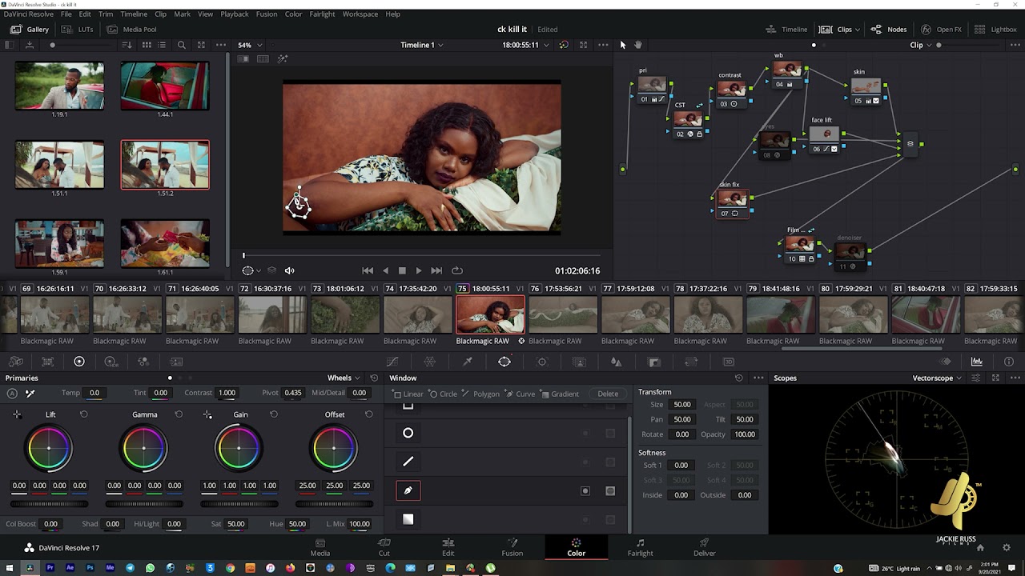Open the Sizing palette
The height and width of the screenshot is (576, 1025).
point(691,362)
